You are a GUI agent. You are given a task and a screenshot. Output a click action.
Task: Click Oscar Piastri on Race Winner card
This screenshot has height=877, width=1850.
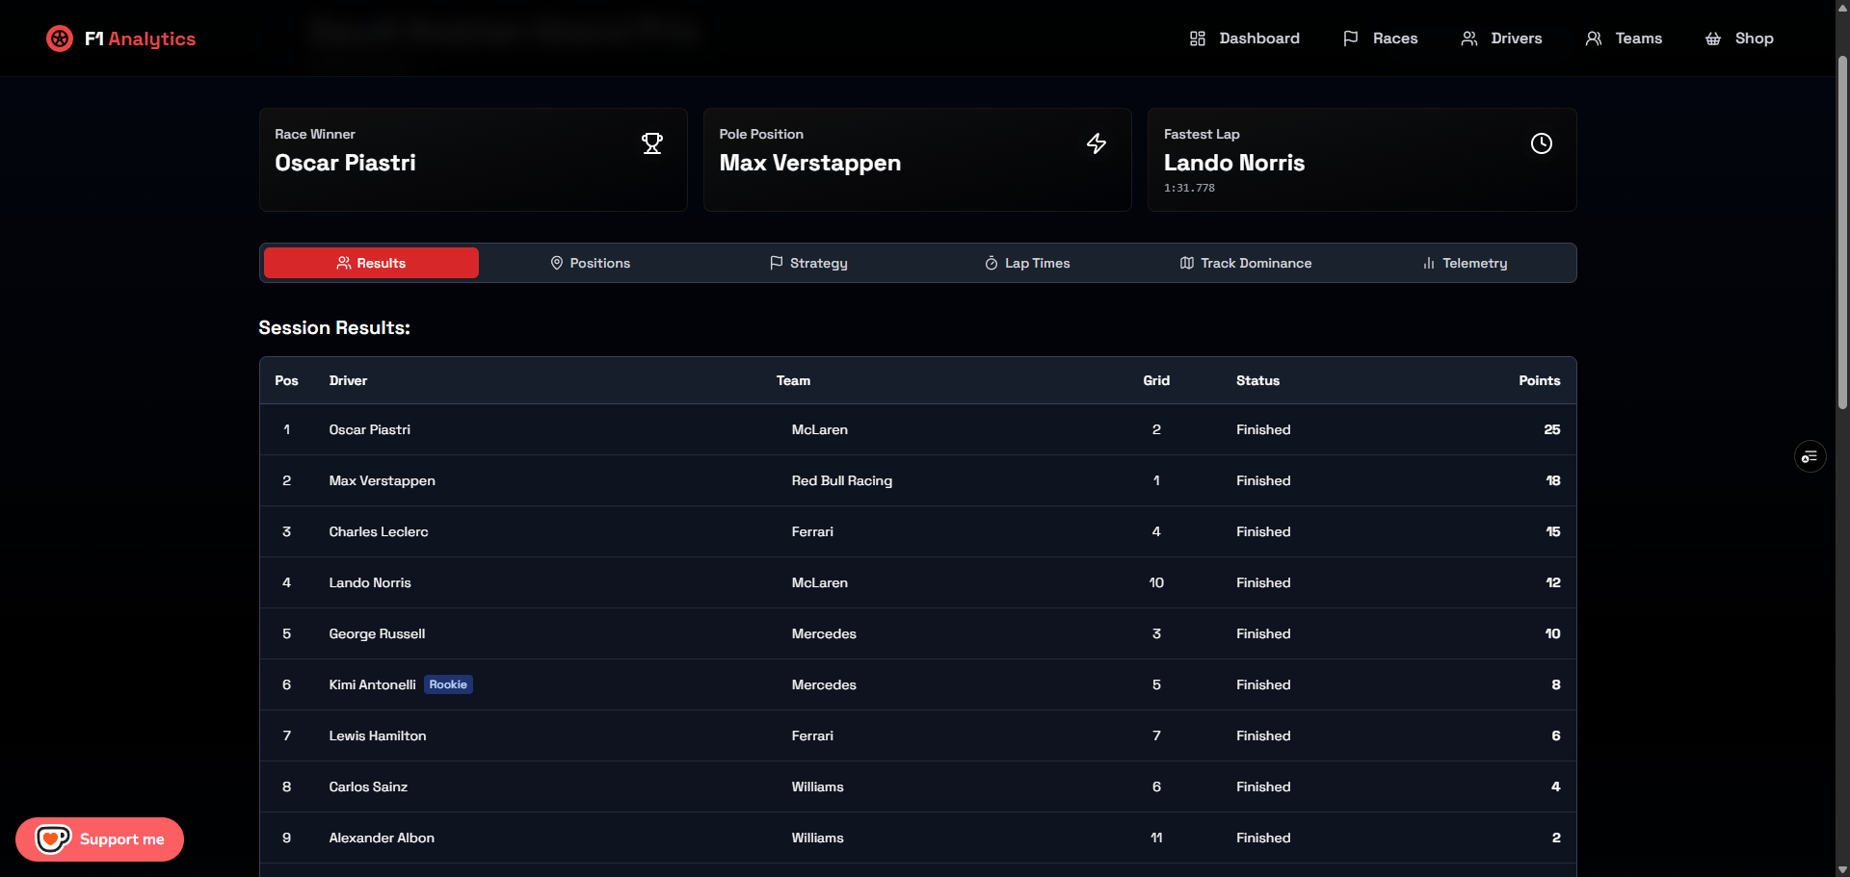click(345, 163)
